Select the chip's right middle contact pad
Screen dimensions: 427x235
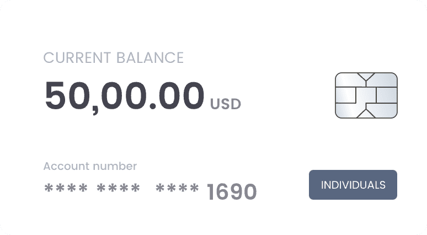click(x=387, y=95)
